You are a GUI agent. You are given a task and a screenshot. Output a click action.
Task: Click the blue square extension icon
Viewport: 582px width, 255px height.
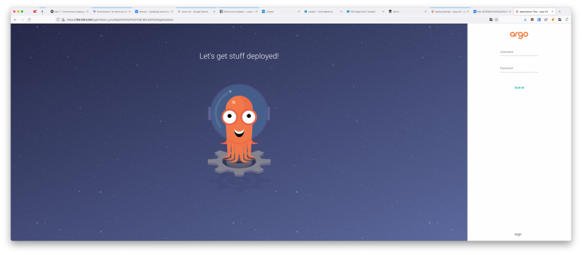[x=539, y=19]
